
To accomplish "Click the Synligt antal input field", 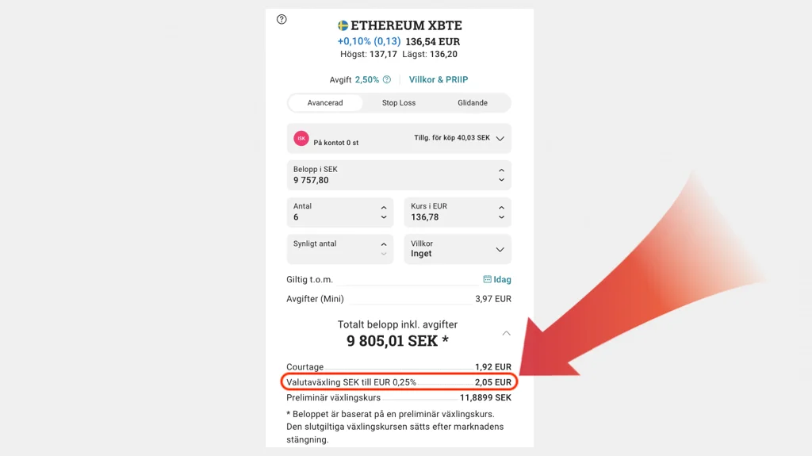I will [x=333, y=249].
